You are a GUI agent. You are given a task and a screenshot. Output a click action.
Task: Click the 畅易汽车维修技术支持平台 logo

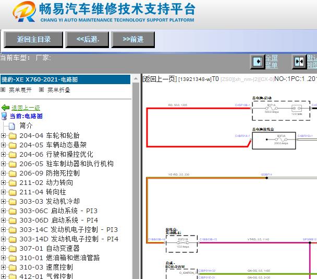tap(104, 11)
